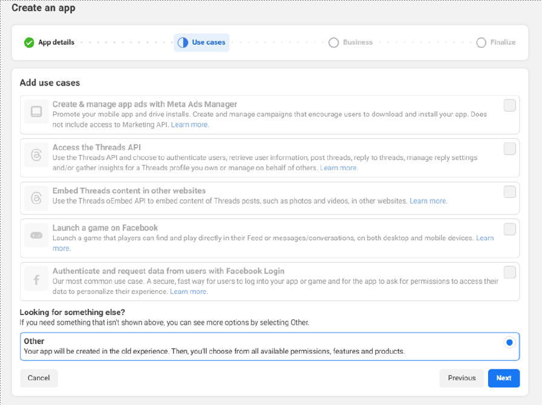Click the game controller icon for Launch a game

point(36,235)
